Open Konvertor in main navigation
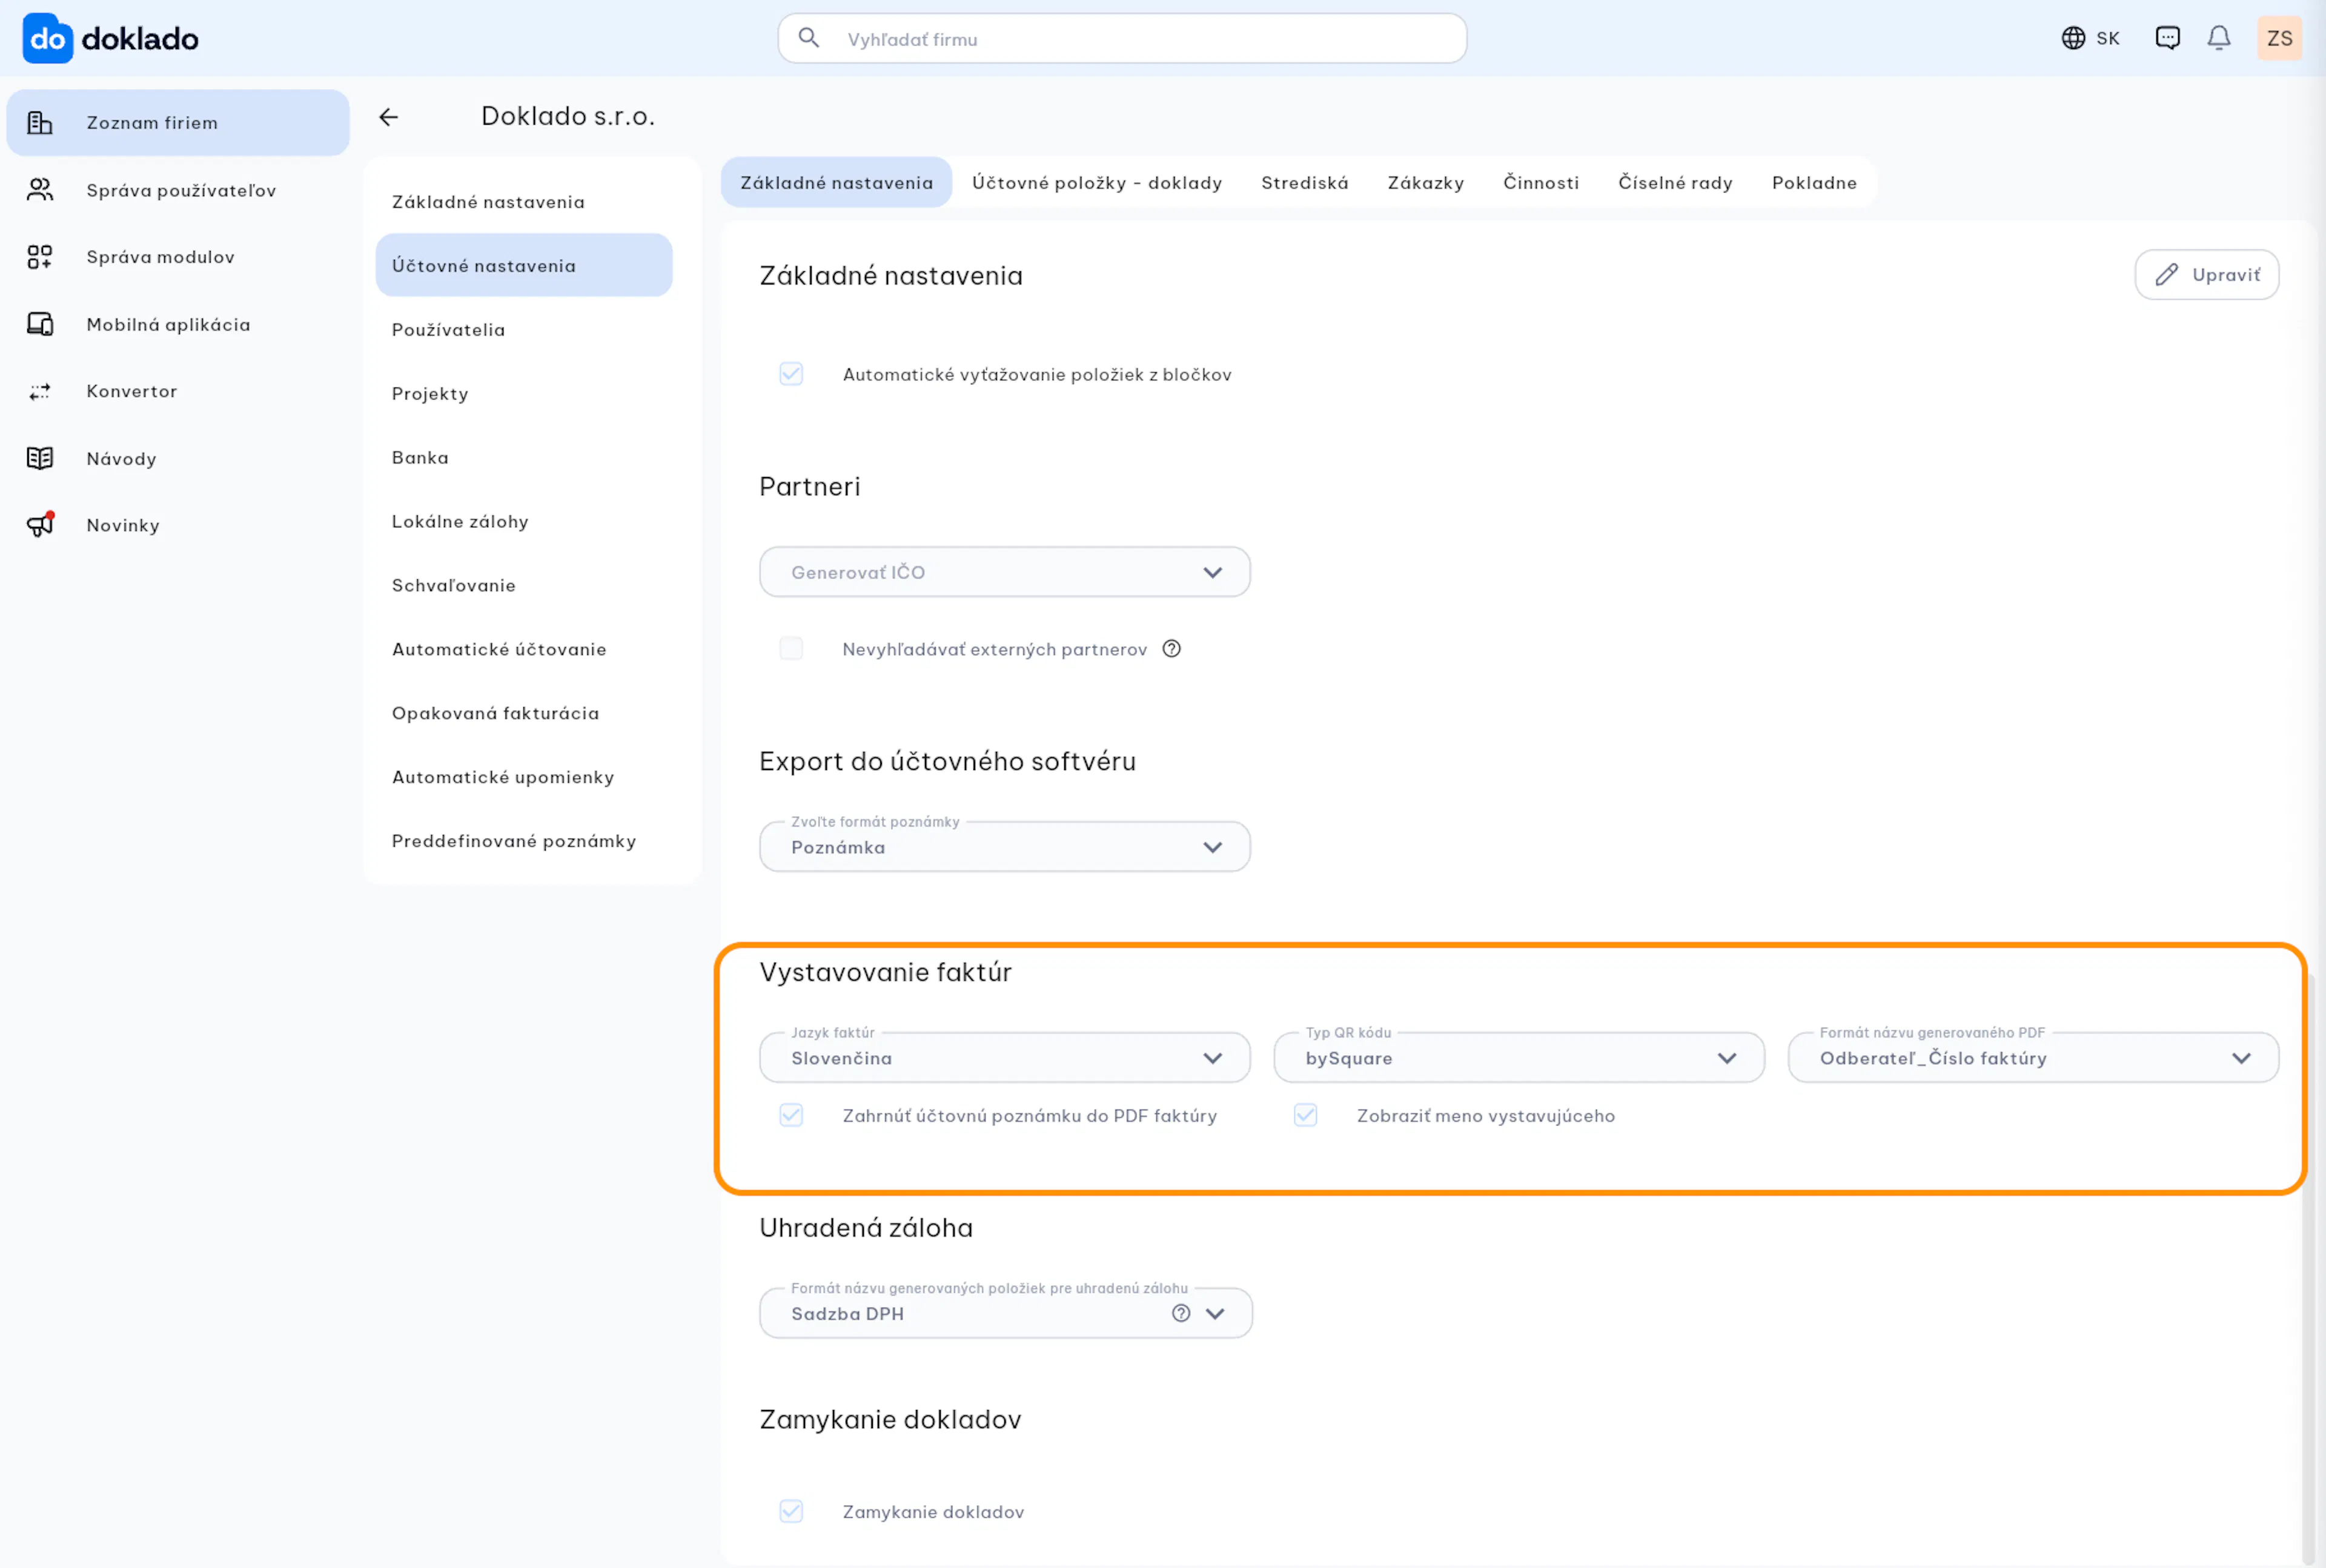This screenshot has height=1568, width=2326. [178, 391]
